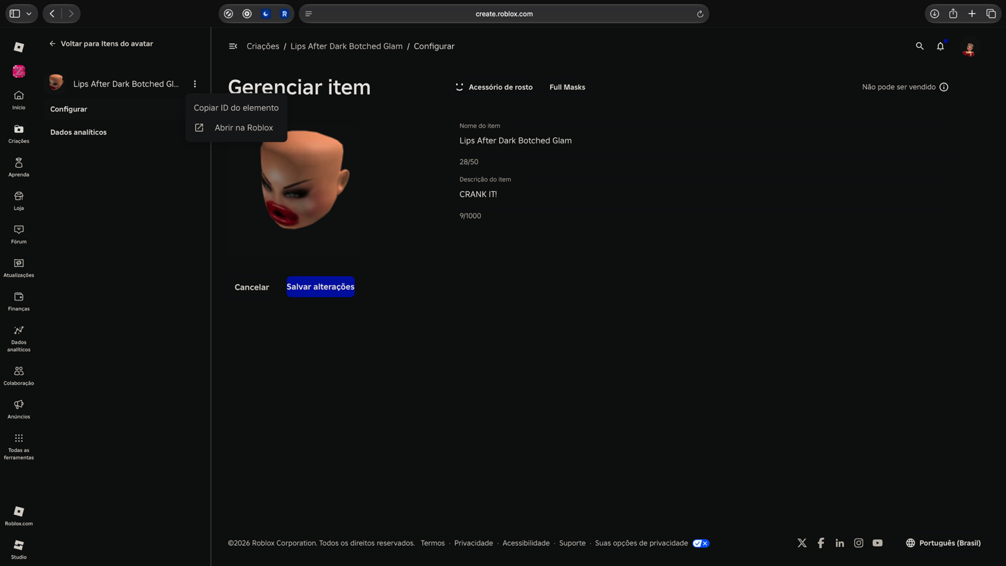Click the blue R extension icon

click(x=284, y=14)
